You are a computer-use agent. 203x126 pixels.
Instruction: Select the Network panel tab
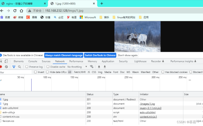pyautogui.click(x=60, y=61)
